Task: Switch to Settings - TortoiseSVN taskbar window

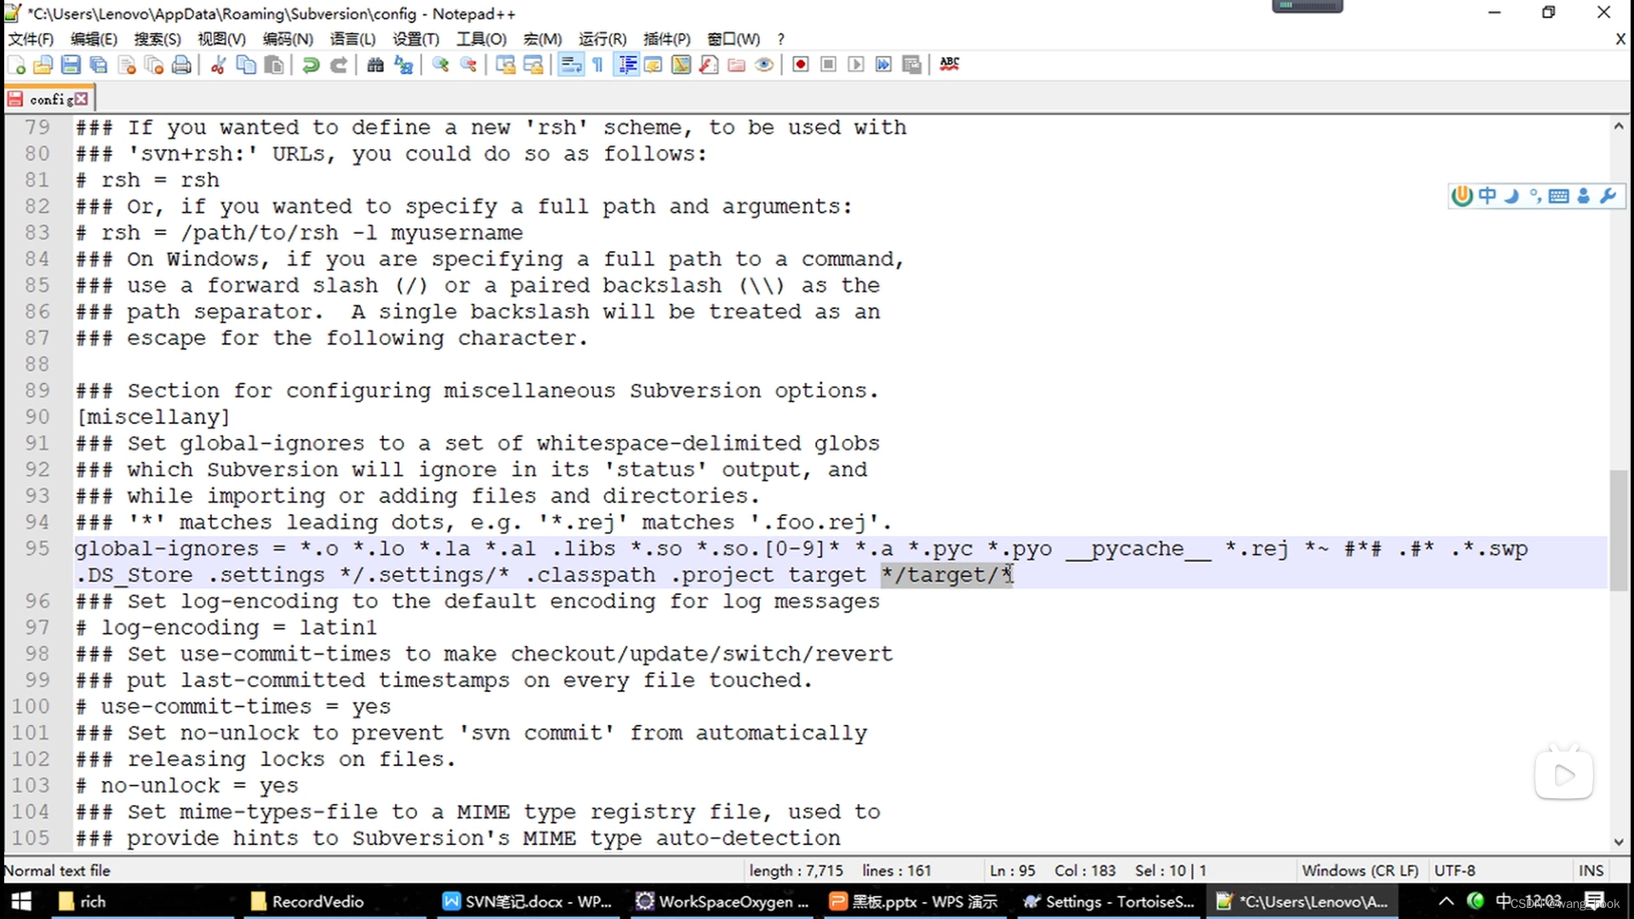Action: 1110,901
